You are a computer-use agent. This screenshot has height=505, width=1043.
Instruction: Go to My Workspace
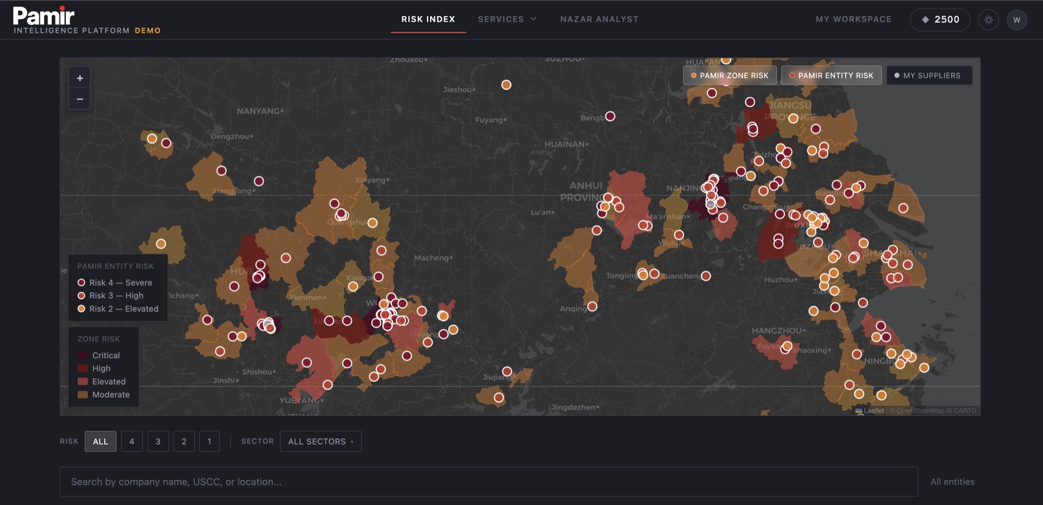click(x=854, y=19)
